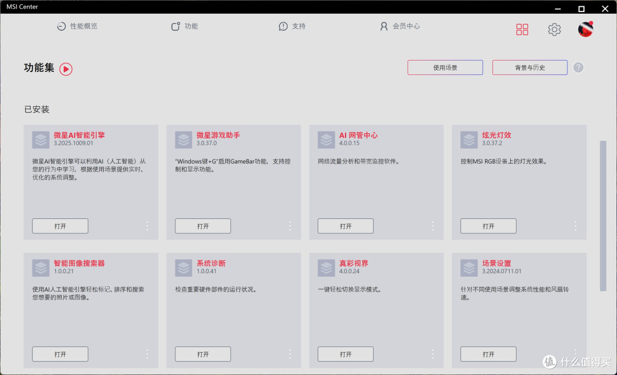The image size is (617, 375).
Task: Open the 支持 tab
Action: (292, 26)
